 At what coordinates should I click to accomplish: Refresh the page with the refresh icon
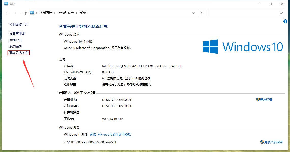[x=202, y=13]
